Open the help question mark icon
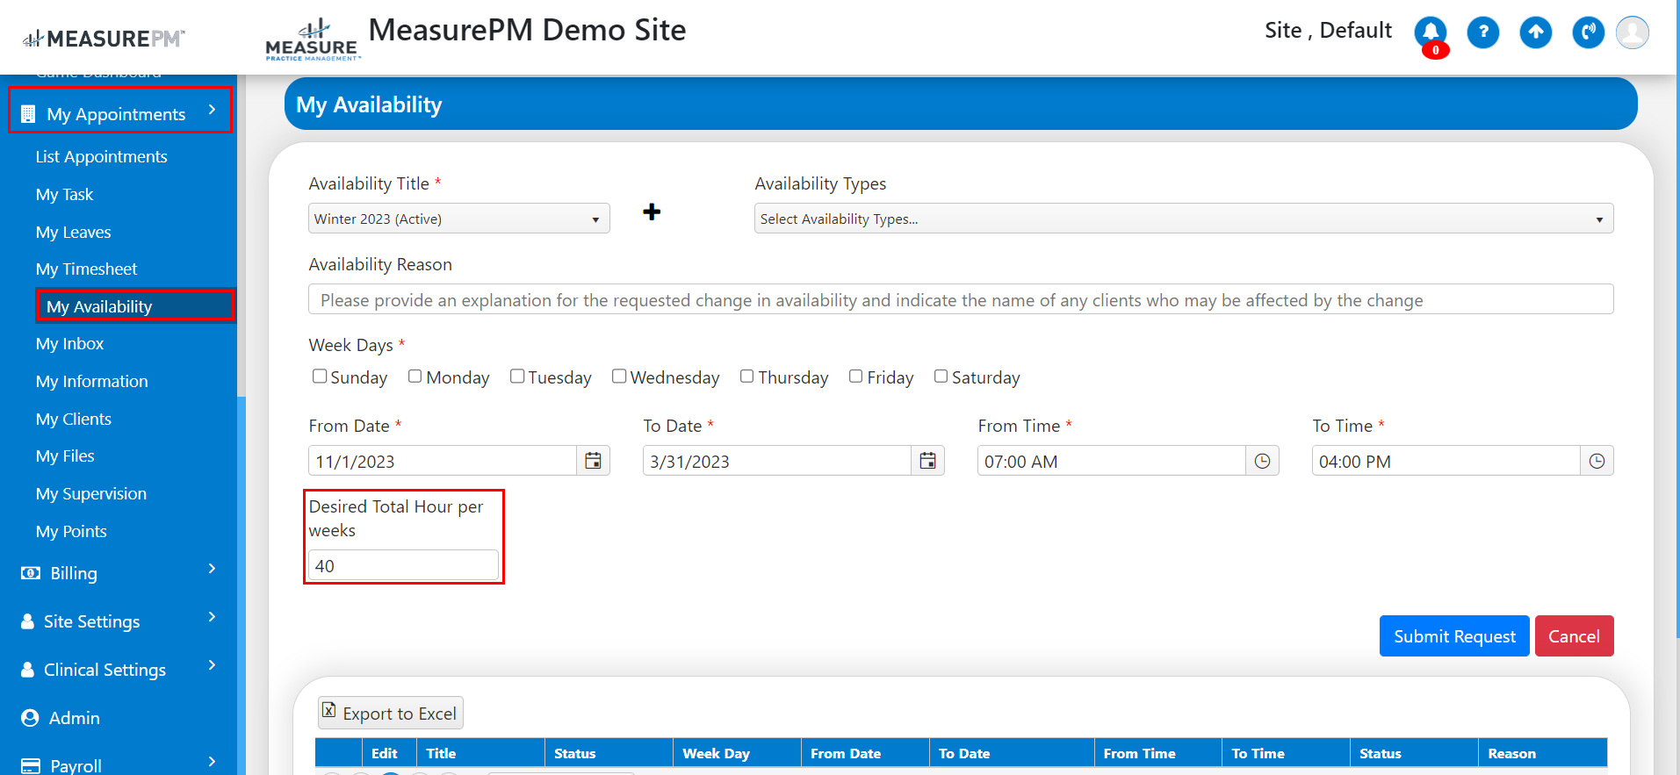The width and height of the screenshot is (1680, 775). [1483, 33]
